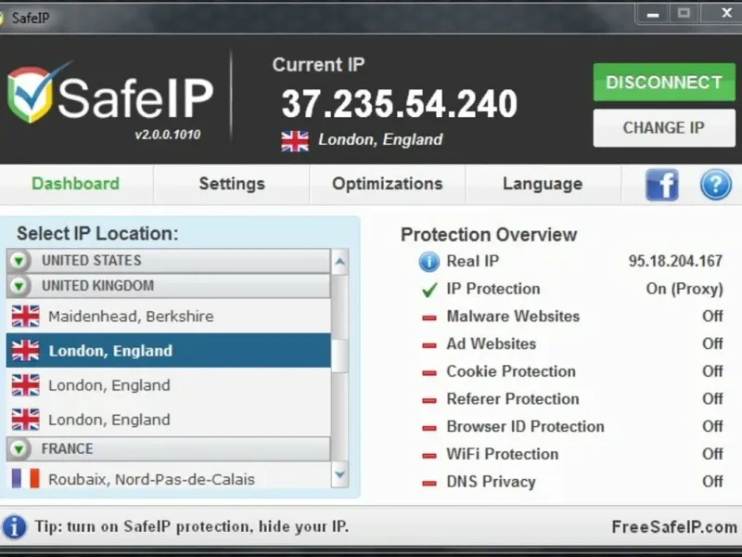Click the Real IP label
The height and width of the screenshot is (557, 742).
[473, 261]
